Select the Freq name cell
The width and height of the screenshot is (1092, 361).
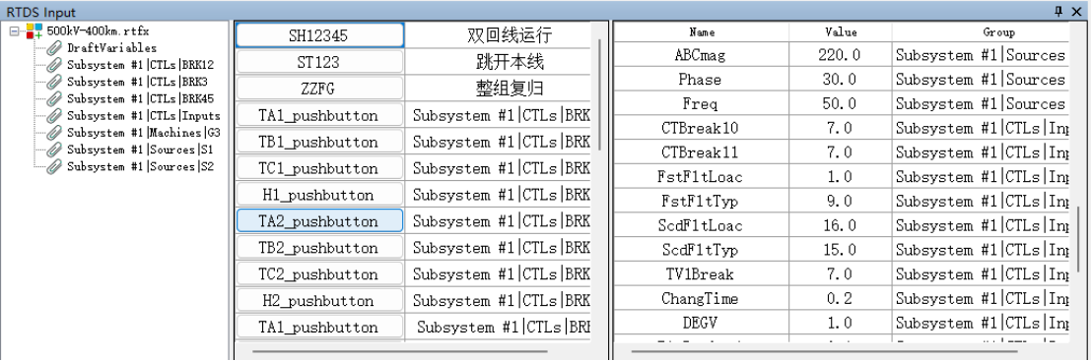[x=702, y=103]
